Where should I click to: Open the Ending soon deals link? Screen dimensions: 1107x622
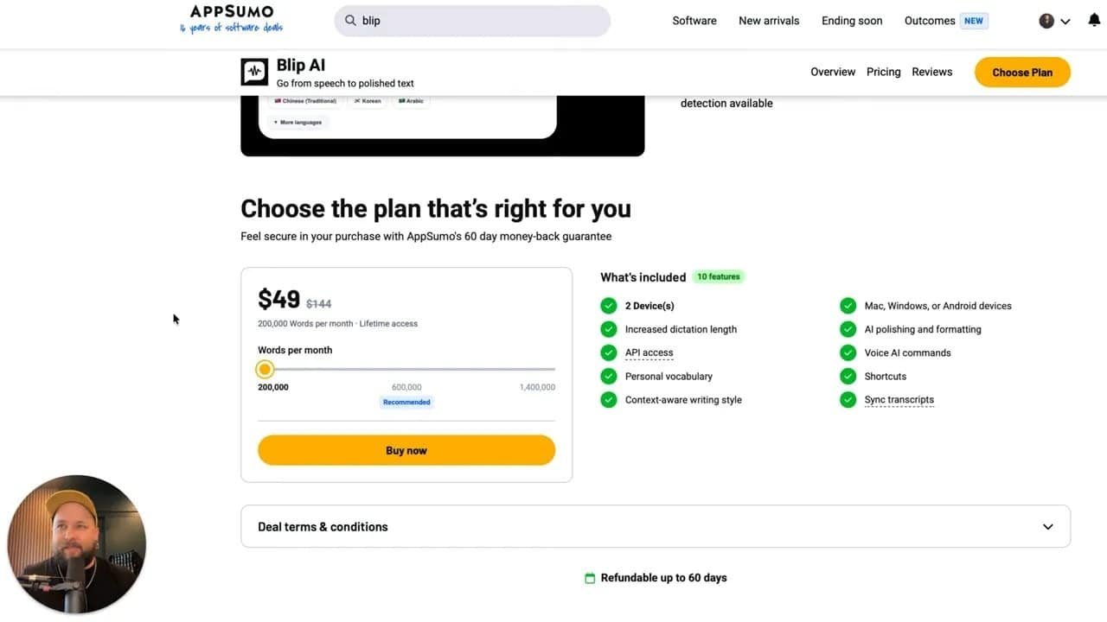point(852,21)
